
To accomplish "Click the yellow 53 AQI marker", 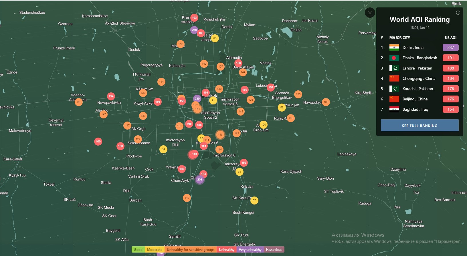I will 282,108.
